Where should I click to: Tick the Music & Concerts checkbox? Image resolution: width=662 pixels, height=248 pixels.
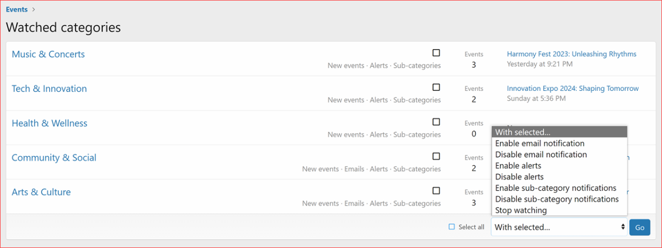(436, 53)
